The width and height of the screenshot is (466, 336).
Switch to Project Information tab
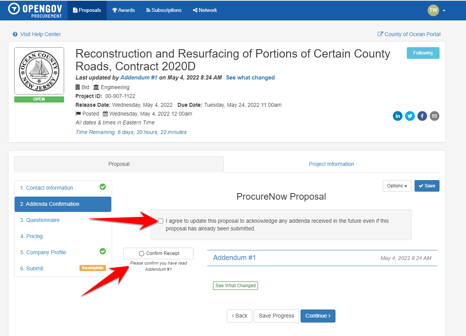pyautogui.click(x=331, y=164)
